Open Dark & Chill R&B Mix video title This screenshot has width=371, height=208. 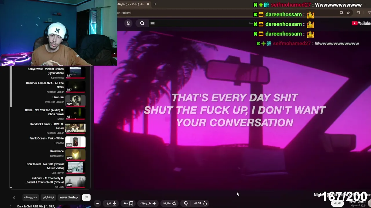[36, 206]
